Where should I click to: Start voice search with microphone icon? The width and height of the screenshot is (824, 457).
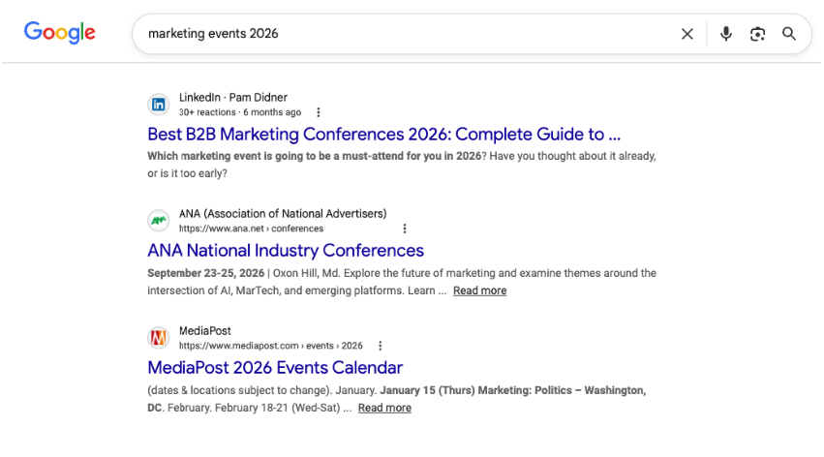tap(726, 34)
